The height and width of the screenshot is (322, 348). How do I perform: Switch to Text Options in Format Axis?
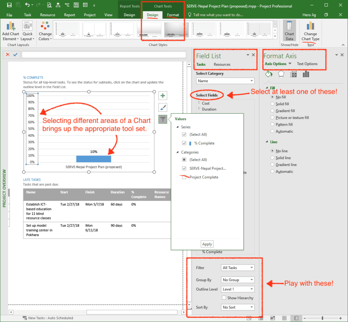click(307, 64)
